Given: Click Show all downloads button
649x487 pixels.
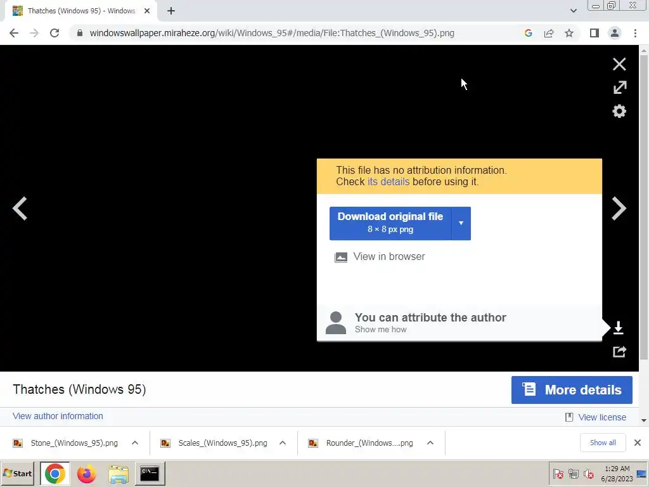Looking at the screenshot, I should pyautogui.click(x=603, y=443).
